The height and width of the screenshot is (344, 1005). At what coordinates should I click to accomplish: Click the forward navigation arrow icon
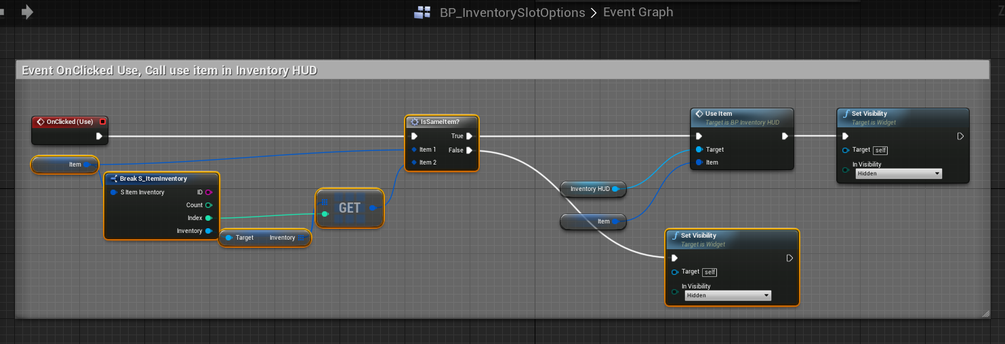point(28,12)
